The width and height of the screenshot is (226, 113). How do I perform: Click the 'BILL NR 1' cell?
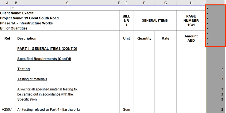[x=126, y=20]
